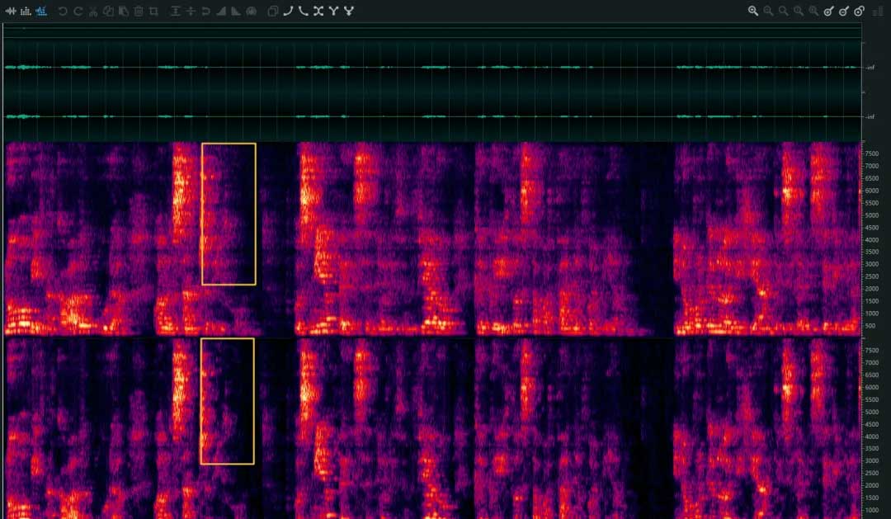Click the X-shaped crossfade icon
Screen dimensions: 891x519
(x=318, y=12)
